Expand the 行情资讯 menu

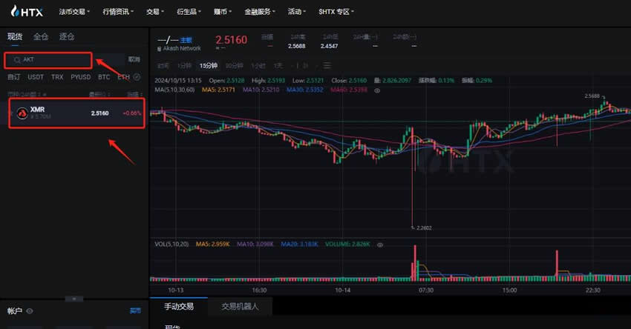click(117, 12)
